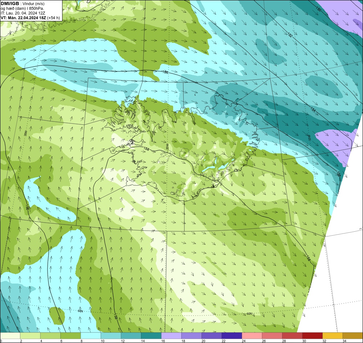Select the 6–8 m/s darker green legend swatch
This screenshot has height=343, width=363.
tap(71, 336)
